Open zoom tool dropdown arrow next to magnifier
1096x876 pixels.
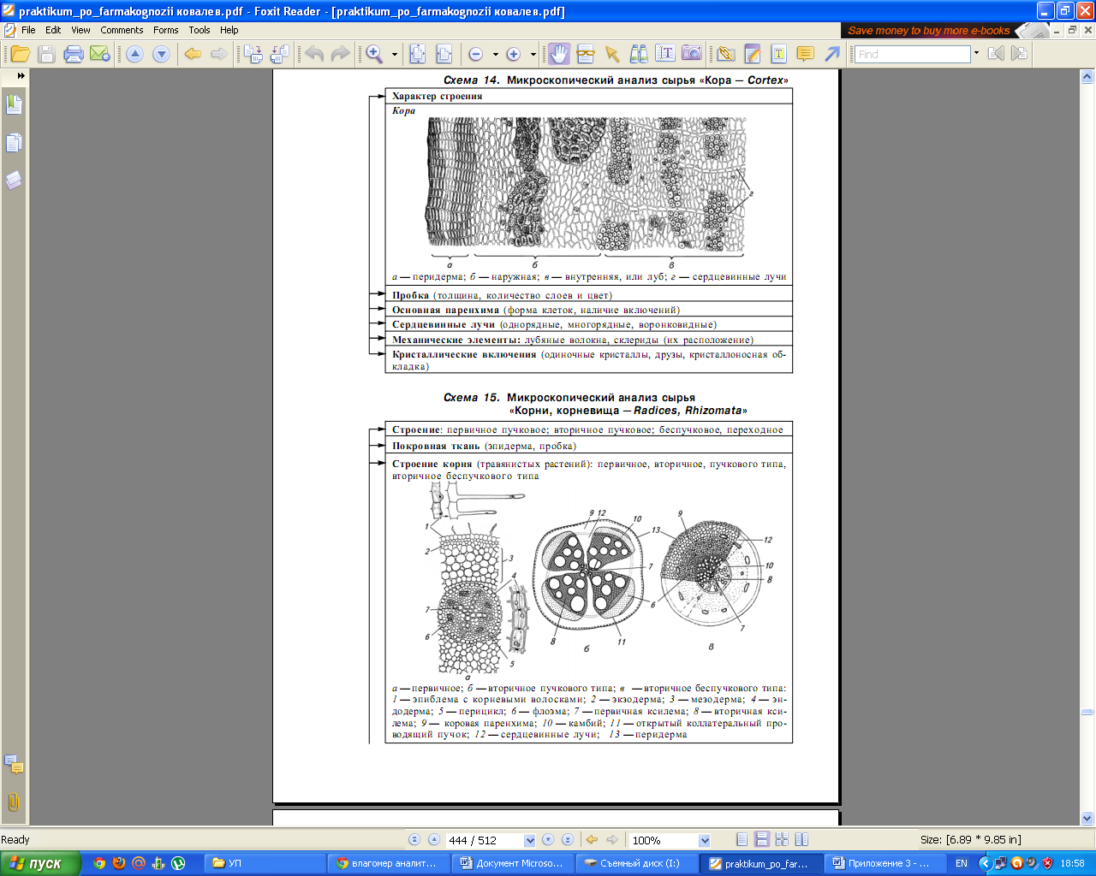(x=395, y=54)
